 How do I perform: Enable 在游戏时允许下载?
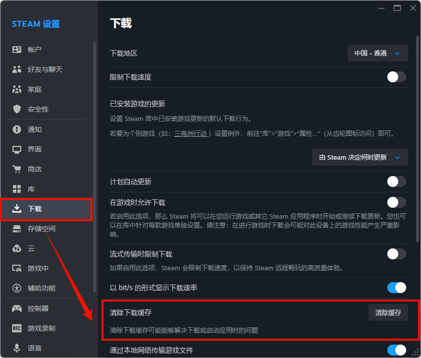pyautogui.click(x=396, y=202)
